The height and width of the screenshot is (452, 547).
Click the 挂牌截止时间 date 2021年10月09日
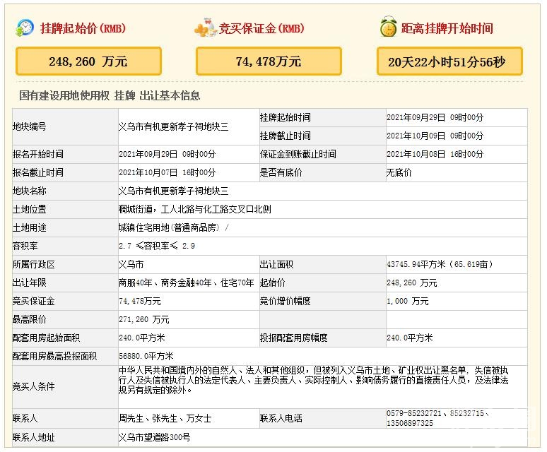(435, 136)
